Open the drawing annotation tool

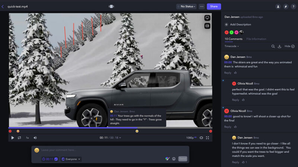tap(167, 159)
